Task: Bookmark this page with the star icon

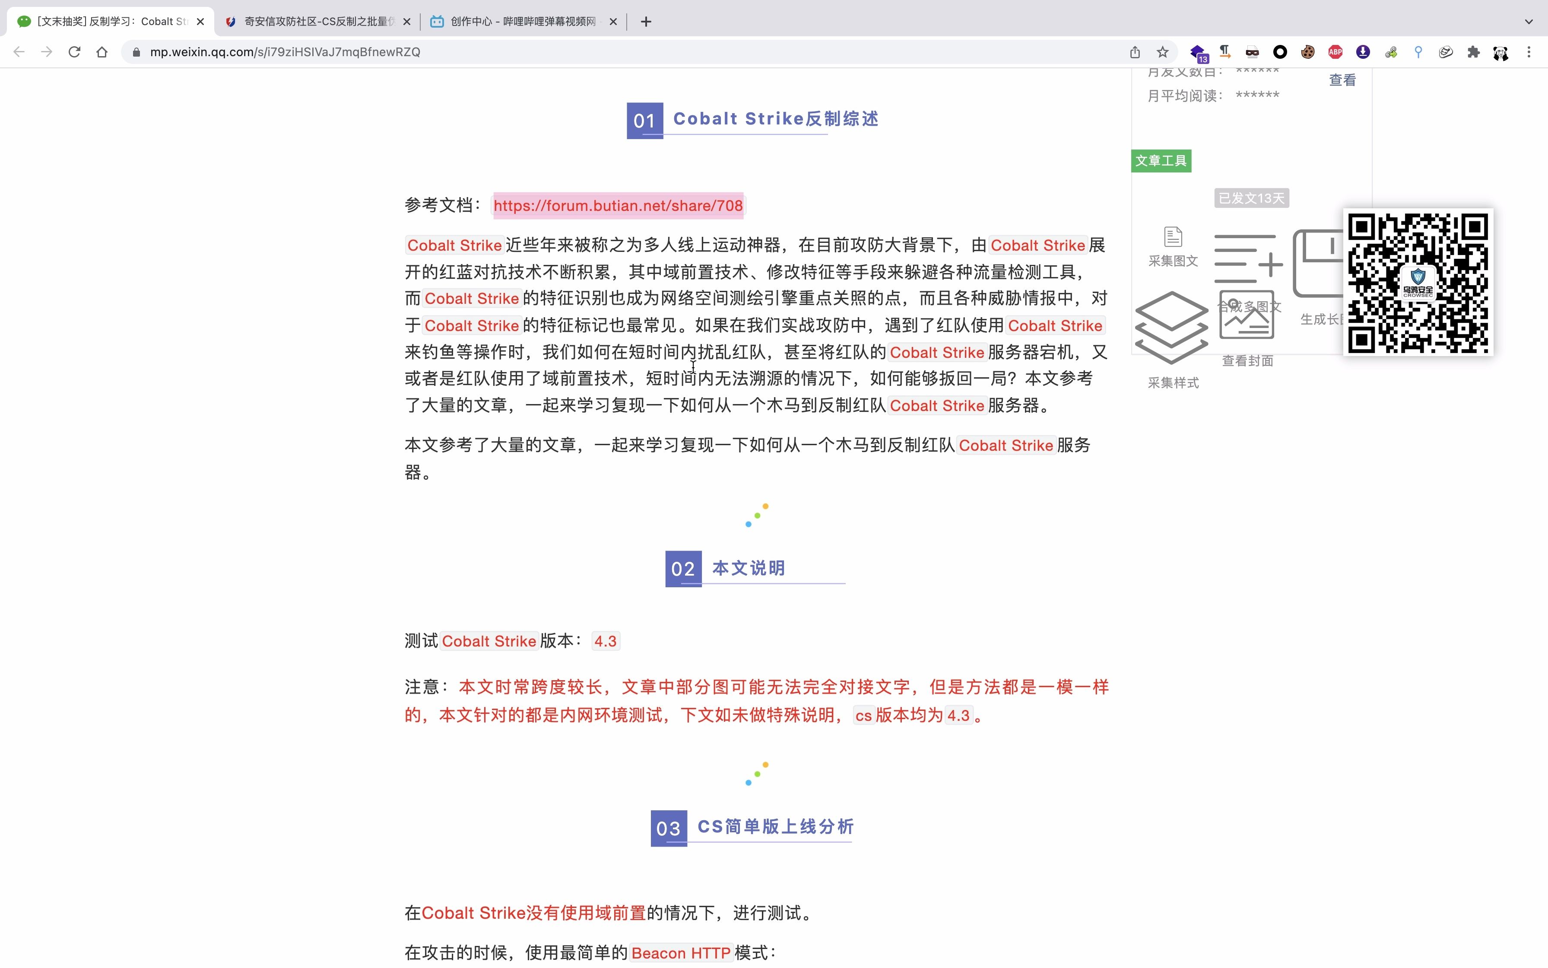Action: [1162, 52]
